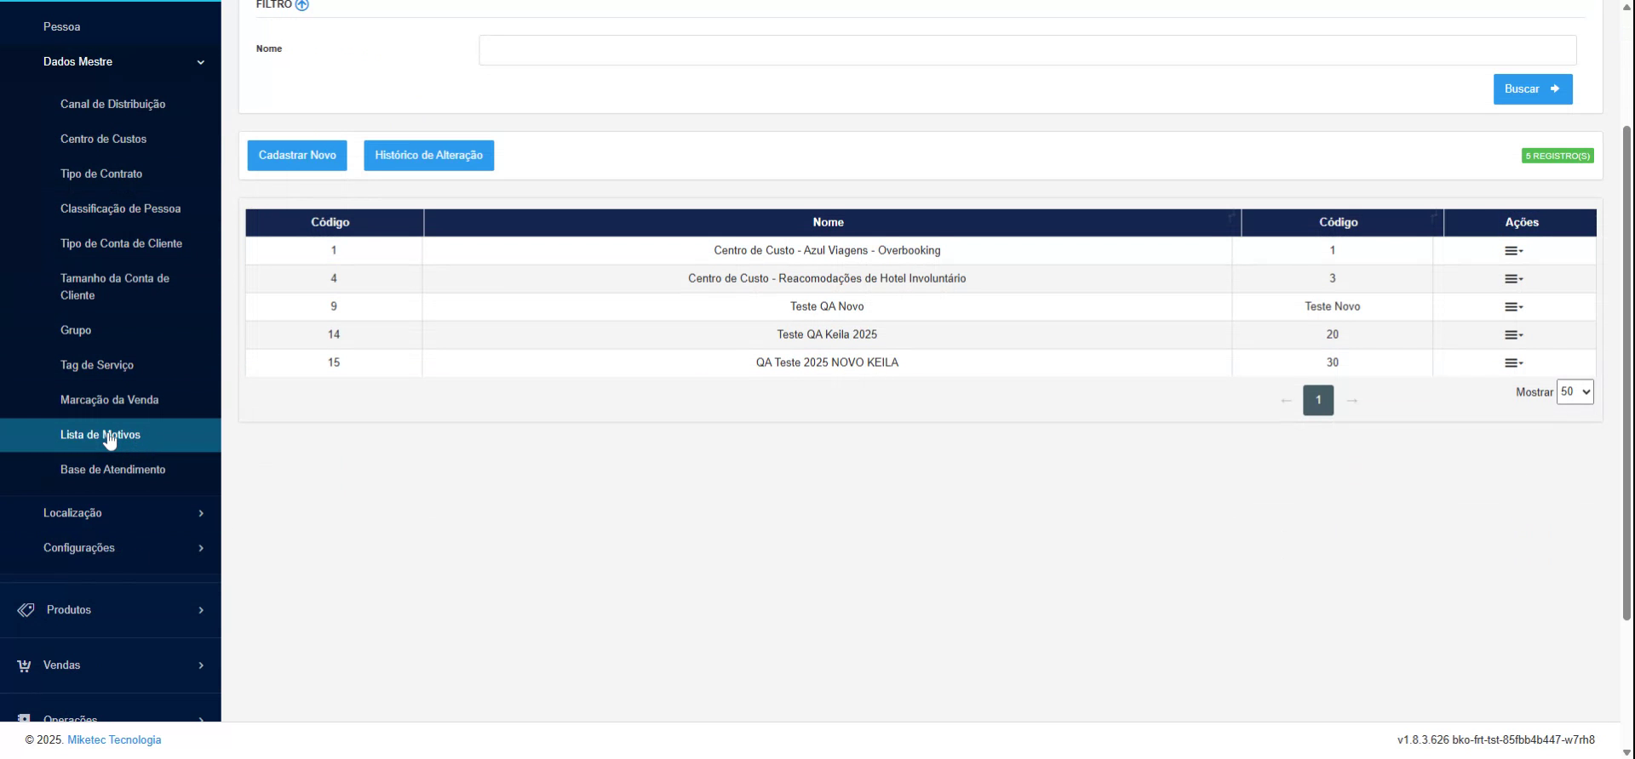Open Tamanho da Conta de Cliente item
This screenshot has width=1635, height=759.
[115, 287]
